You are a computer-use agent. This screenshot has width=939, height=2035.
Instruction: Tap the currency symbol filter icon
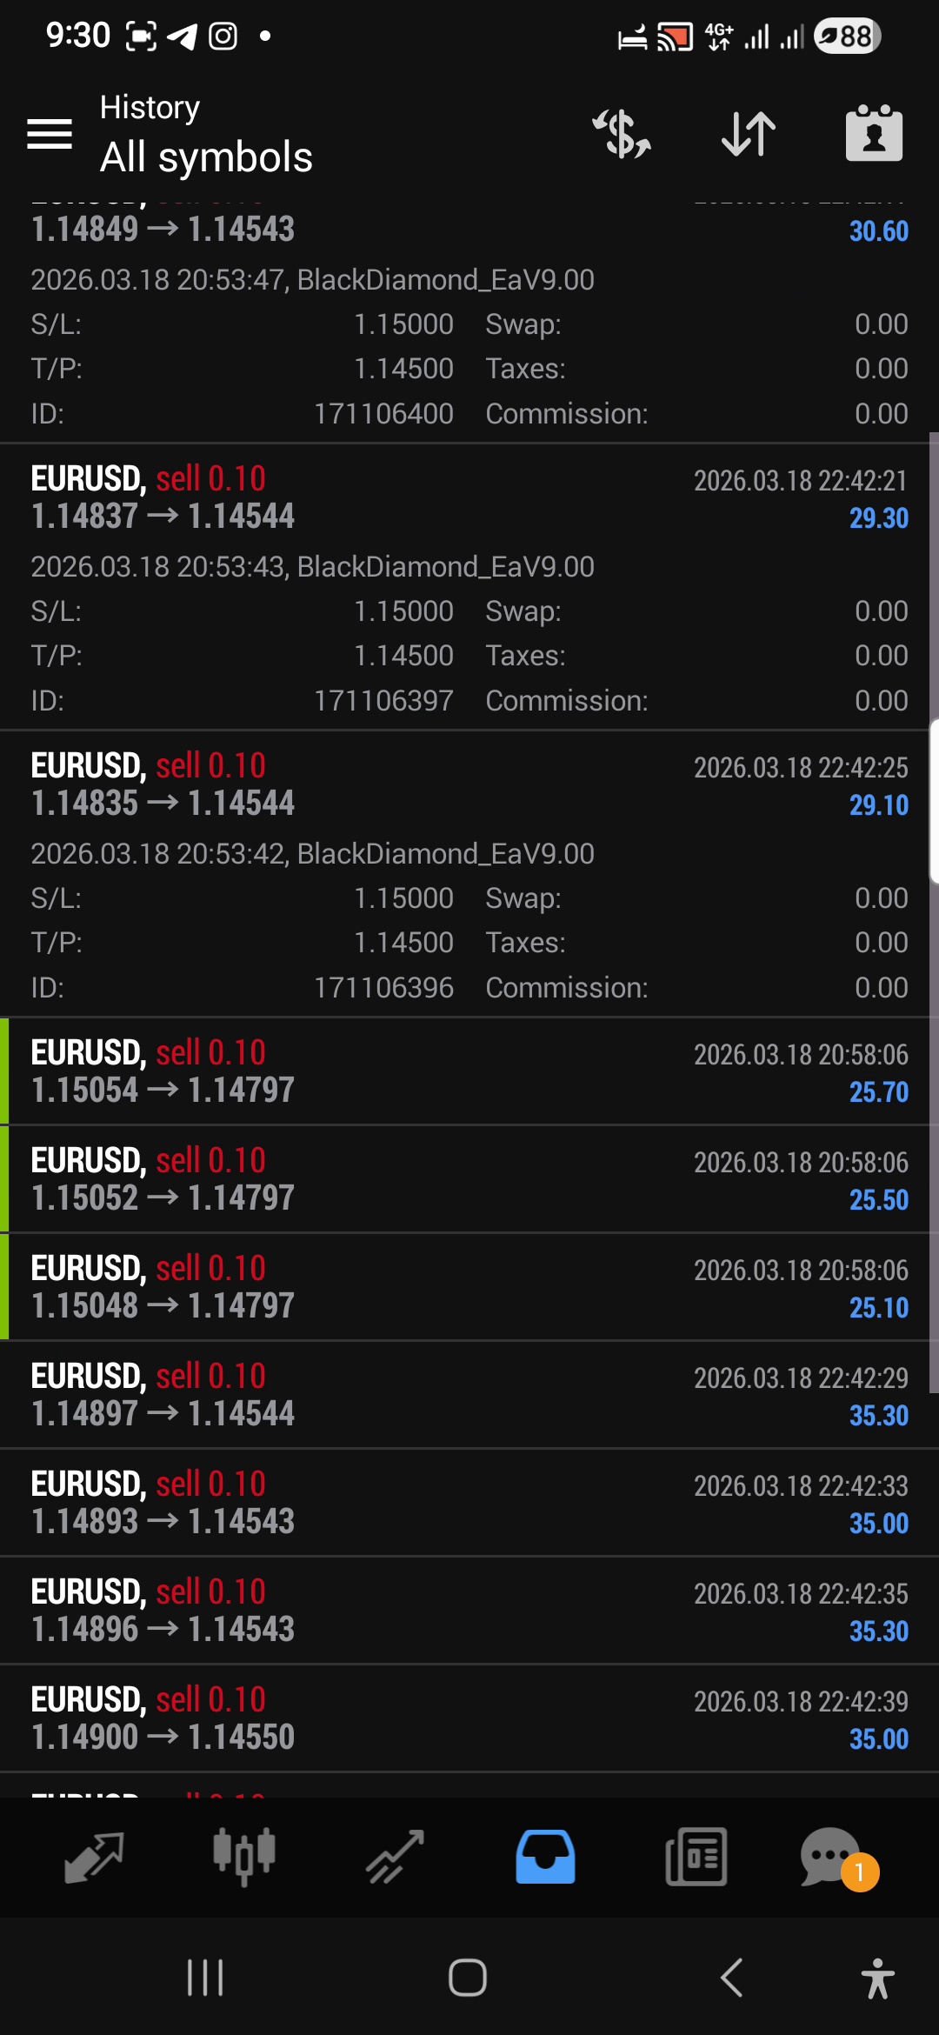[622, 134]
